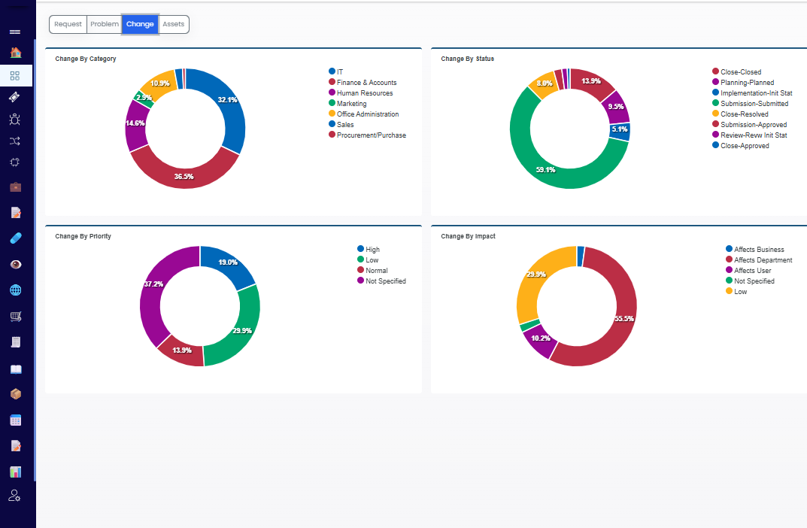The image size is (807, 528).
Task: Switch to the Problem tab
Action: click(x=105, y=24)
